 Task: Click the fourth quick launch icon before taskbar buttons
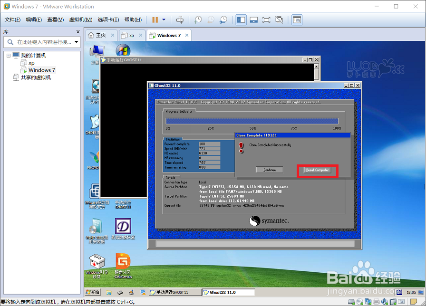pos(143,292)
